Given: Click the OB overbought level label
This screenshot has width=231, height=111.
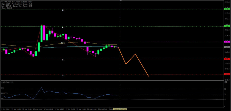Looking at the screenshot, I should pos(2,88).
